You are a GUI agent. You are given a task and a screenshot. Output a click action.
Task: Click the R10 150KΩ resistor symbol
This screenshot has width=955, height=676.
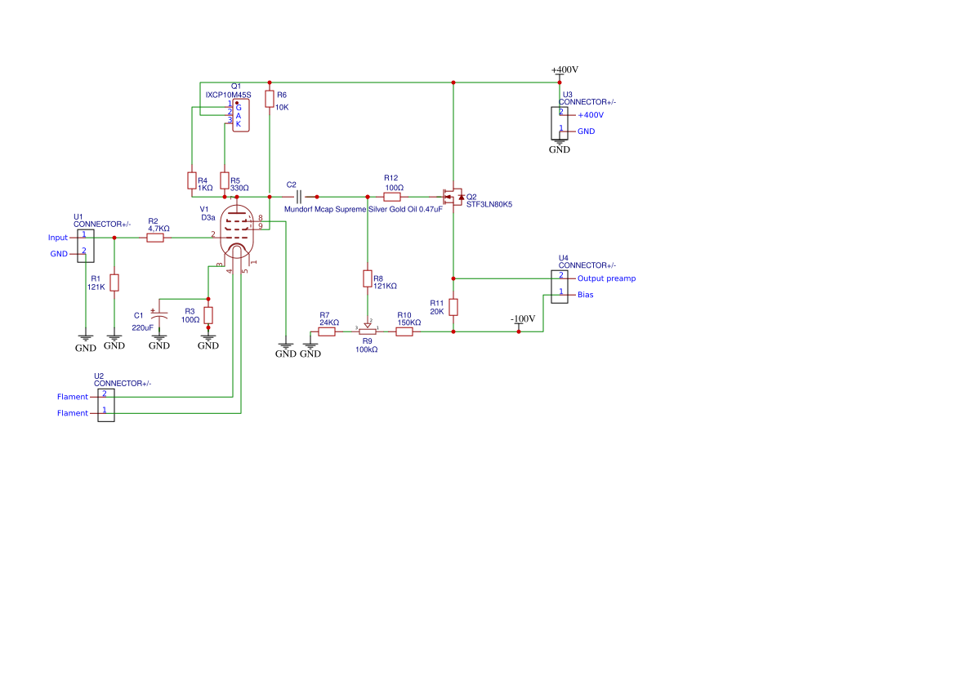click(x=404, y=331)
